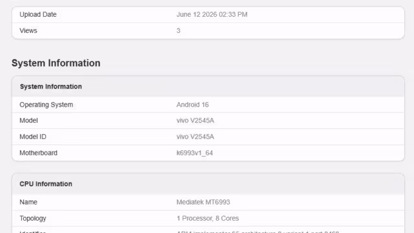Click the Model row label
Screen dimensions: 414x233
tap(28, 120)
